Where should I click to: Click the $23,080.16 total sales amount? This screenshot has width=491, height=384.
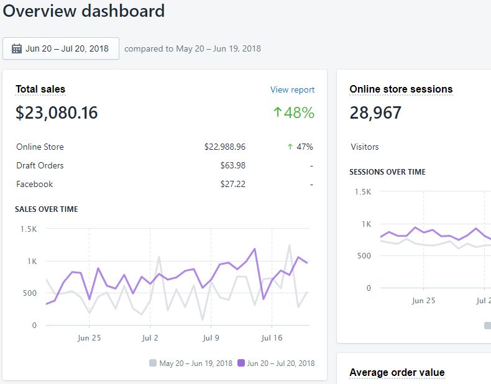click(57, 113)
